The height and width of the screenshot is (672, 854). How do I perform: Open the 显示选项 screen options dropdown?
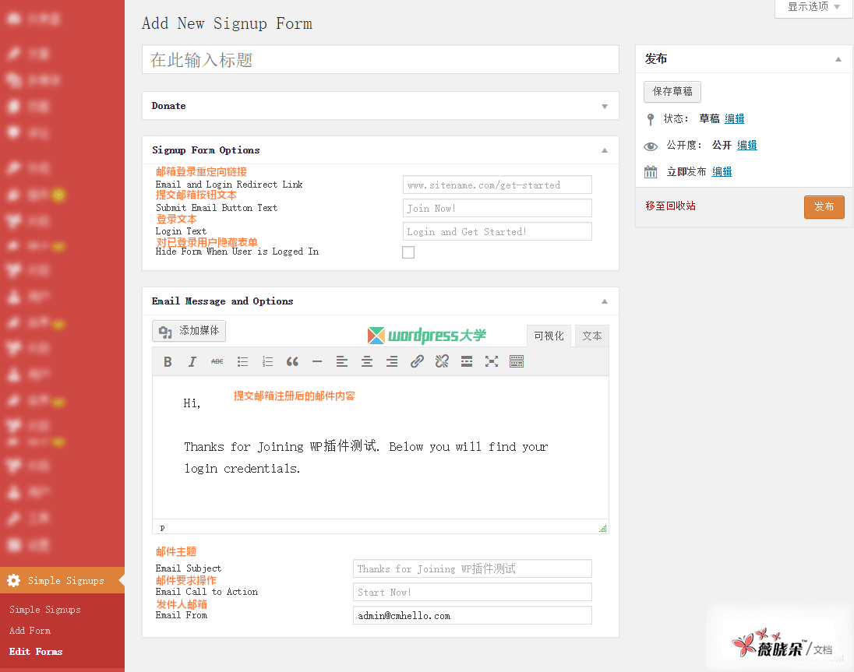tap(813, 7)
